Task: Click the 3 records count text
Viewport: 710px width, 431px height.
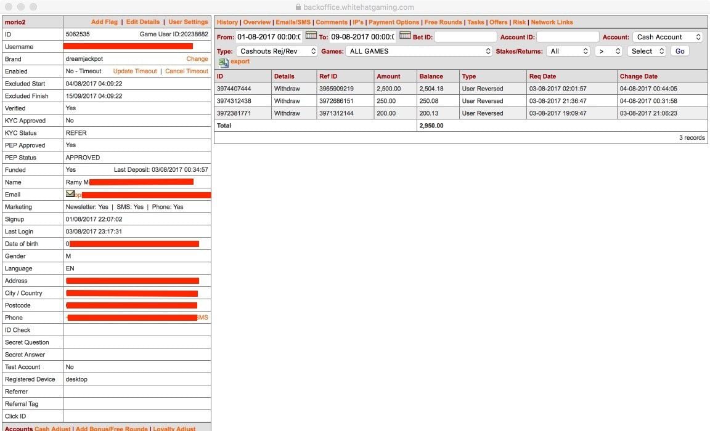Action: [x=692, y=137]
